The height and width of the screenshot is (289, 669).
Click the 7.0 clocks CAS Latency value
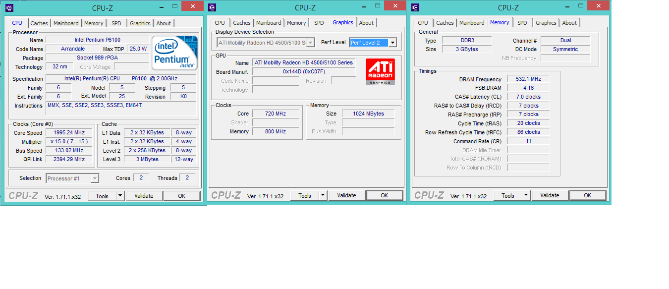tap(528, 97)
